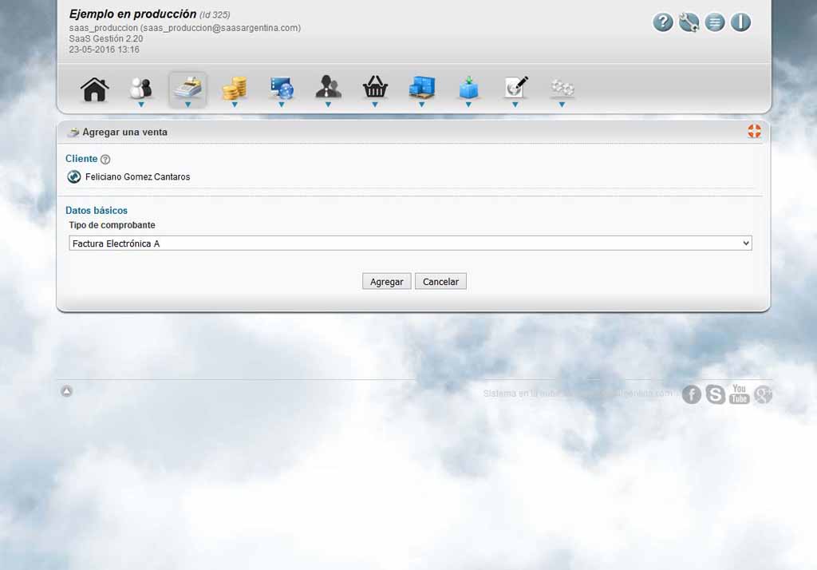The width and height of the screenshot is (817, 570).
Task: Click the saas_produccion account email text
Action: pos(185,28)
